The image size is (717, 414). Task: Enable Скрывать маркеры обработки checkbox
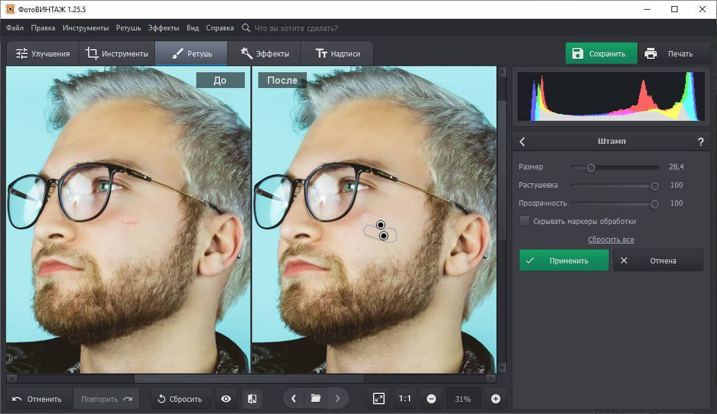pyautogui.click(x=524, y=222)
